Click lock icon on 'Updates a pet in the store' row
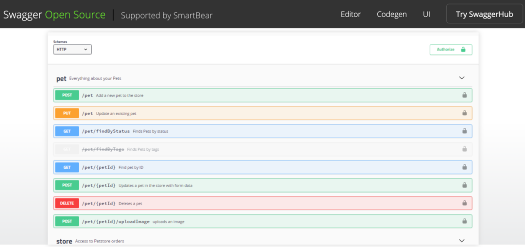 click(464, 185)
